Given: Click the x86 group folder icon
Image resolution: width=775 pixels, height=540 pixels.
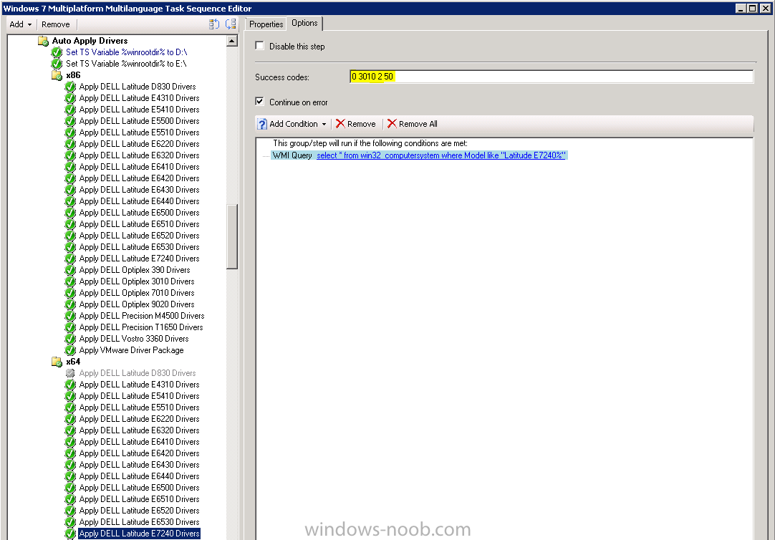Looking at the screenshot, I should point(57,75).
